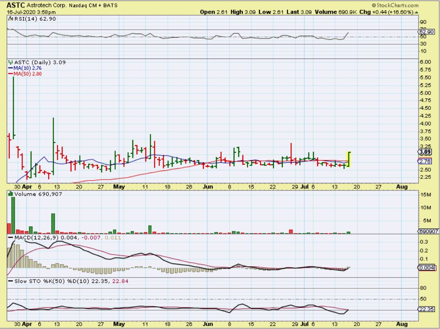Click the 5M volume axis label
Image resolution: width=440 pixels, height=329 pixels.
click(427, 220)
